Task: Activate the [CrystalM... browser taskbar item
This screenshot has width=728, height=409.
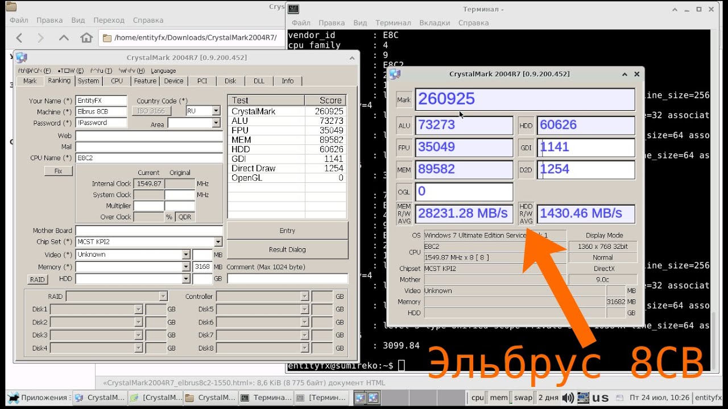Action: point(154,398)
